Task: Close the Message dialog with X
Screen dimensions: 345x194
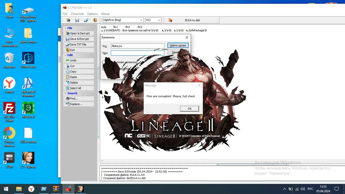Action: [x=199, y=85]
